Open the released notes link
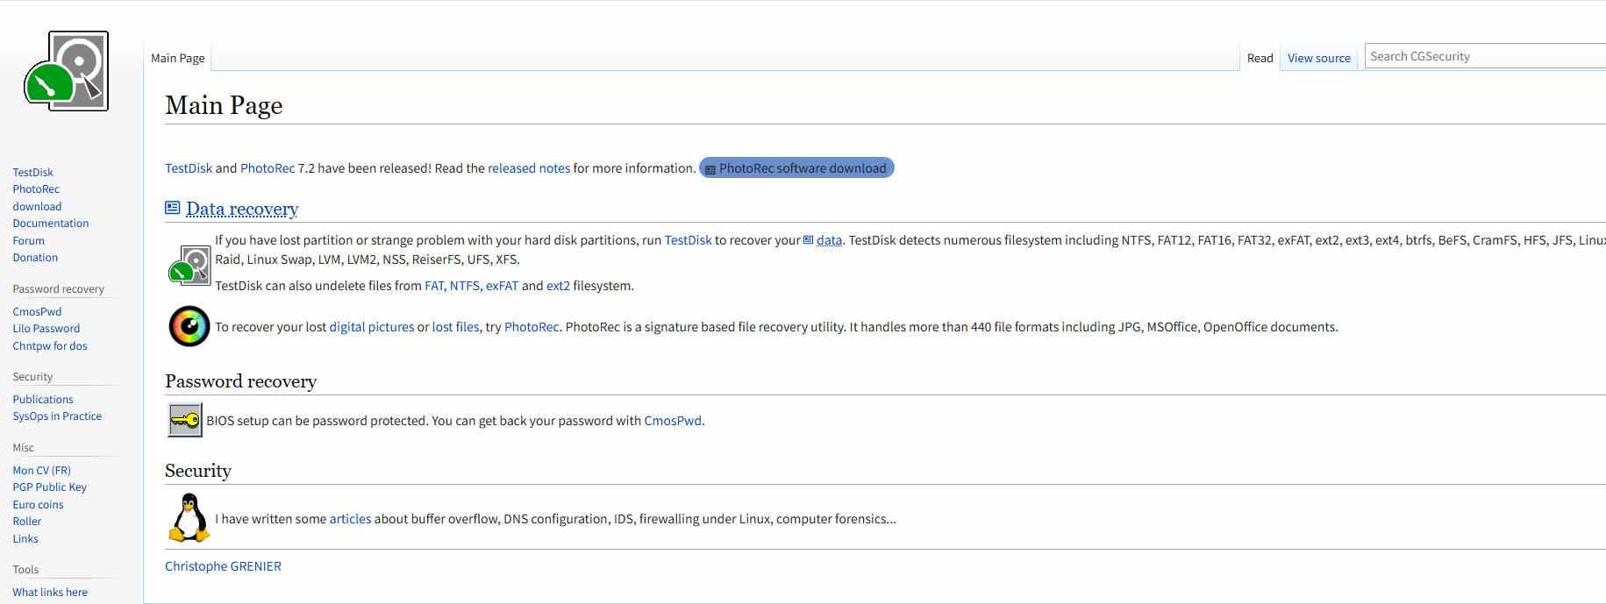 [x=529, y=168]
